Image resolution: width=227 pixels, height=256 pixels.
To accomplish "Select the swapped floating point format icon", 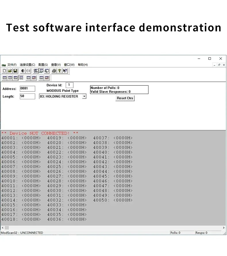I will [34, 78].
